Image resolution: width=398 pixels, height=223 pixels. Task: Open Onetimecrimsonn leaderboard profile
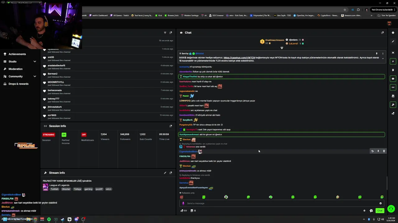pos(275,40)
